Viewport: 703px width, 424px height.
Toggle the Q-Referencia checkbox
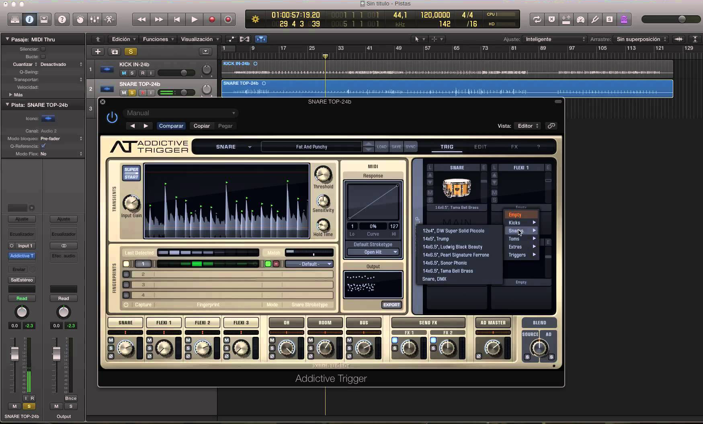pos(43,146)
